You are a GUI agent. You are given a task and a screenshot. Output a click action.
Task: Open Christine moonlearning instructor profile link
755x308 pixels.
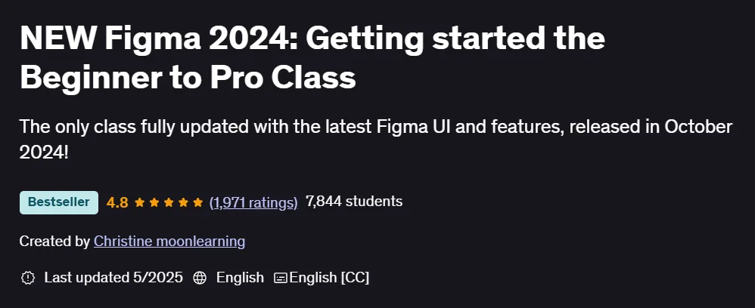(x=169, y=241)
